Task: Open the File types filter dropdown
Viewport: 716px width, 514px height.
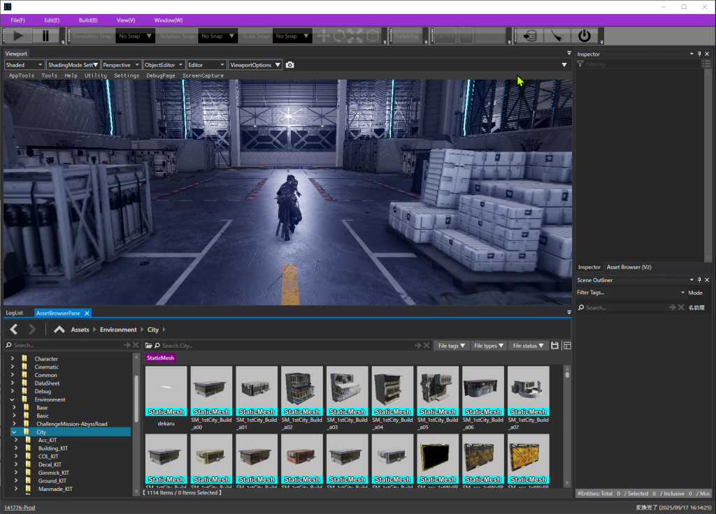Action: (x=489, y=346)
